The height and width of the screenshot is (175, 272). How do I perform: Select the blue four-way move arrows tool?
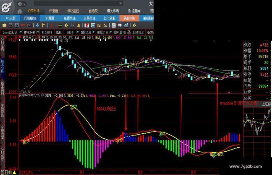37,26
